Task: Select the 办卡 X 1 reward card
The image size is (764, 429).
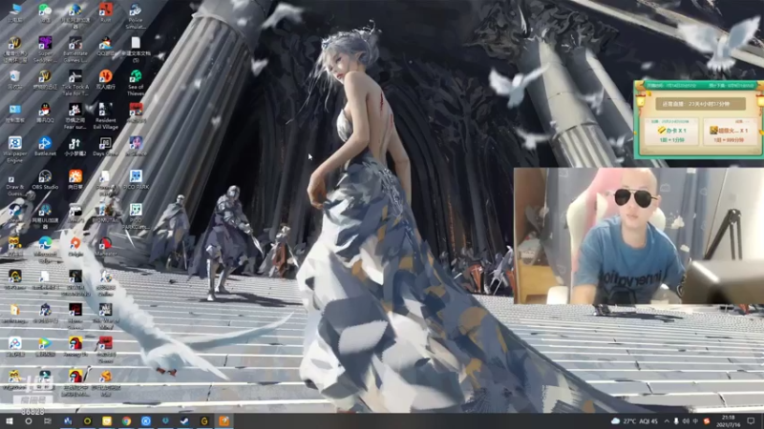Action: click(x=672, y=132)
